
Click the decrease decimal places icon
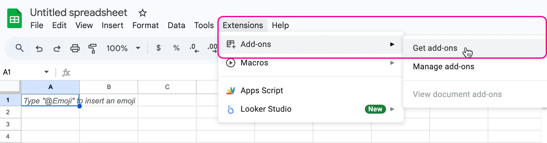pyautogui.click(x=194, y=48)
